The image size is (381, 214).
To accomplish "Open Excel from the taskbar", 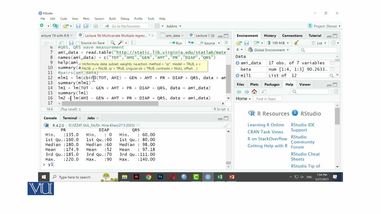I will click(220, 177).
